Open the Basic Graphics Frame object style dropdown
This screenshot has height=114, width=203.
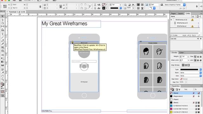175,5
